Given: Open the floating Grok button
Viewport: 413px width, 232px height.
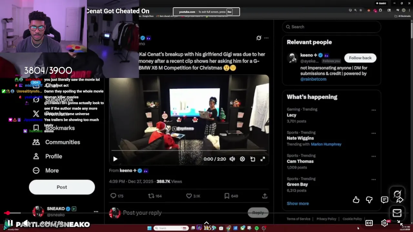Looking at the screenshot, I should click(397, 194).
